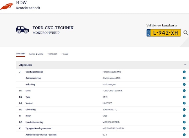Show info for the Merk row
The width and height of the screenshot is (189, 138).
(184, 91)
